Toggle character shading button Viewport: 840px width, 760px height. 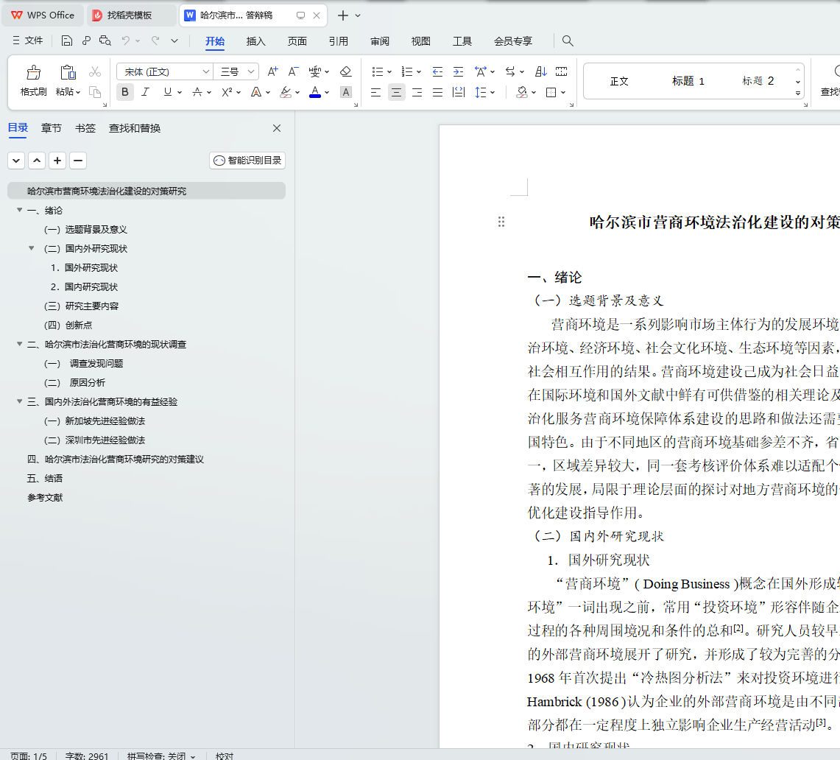click(345, 92)
